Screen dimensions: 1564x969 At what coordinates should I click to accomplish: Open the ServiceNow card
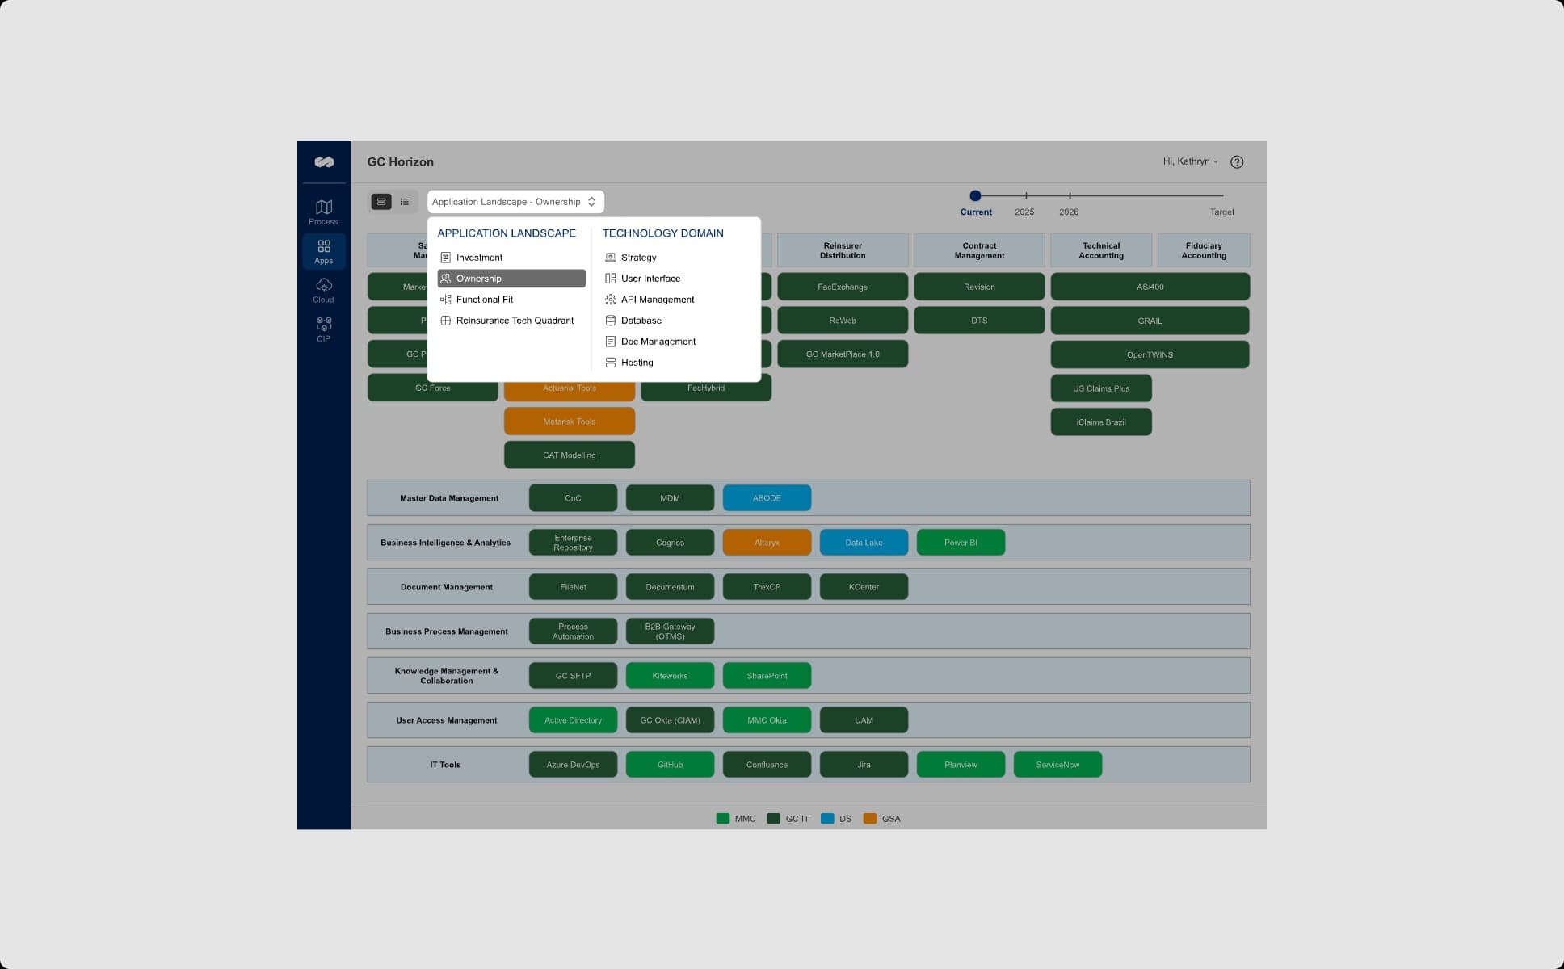1057,765
